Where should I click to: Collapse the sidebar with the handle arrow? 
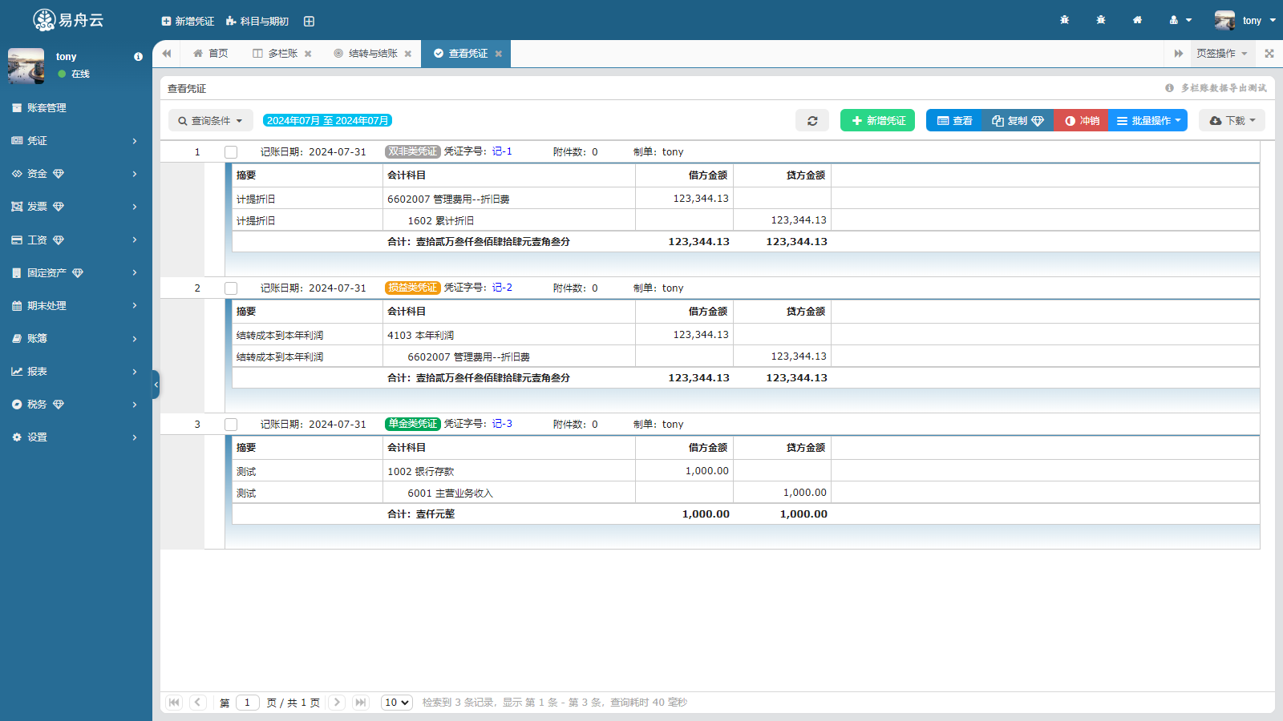156,385
